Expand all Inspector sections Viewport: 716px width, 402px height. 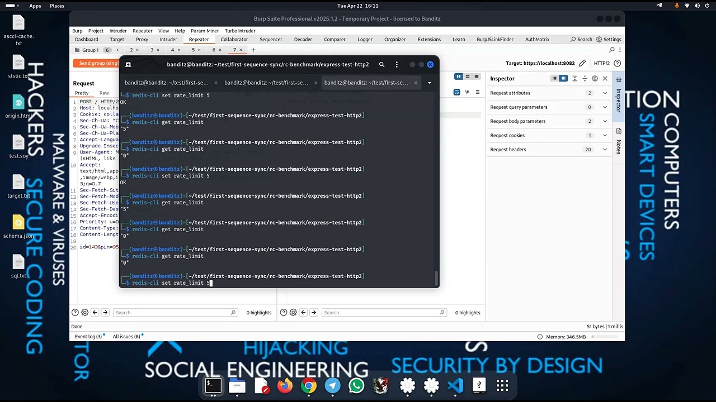574,79
